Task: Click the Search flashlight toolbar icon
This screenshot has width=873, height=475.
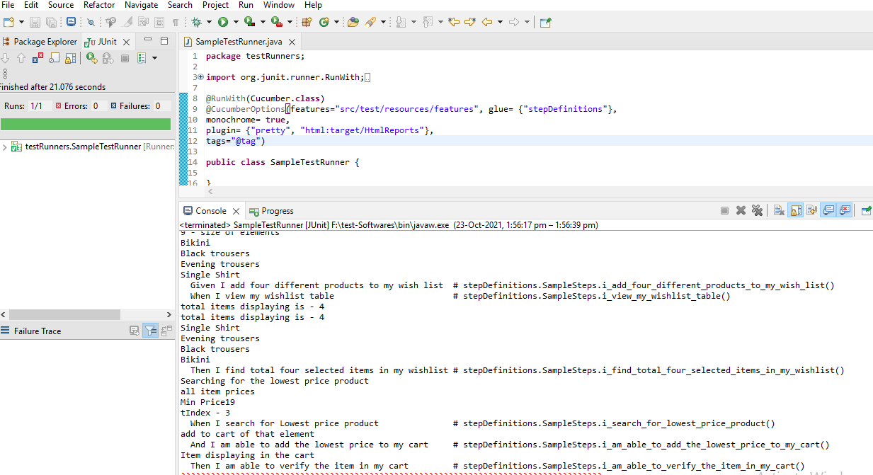Action: 371,22
